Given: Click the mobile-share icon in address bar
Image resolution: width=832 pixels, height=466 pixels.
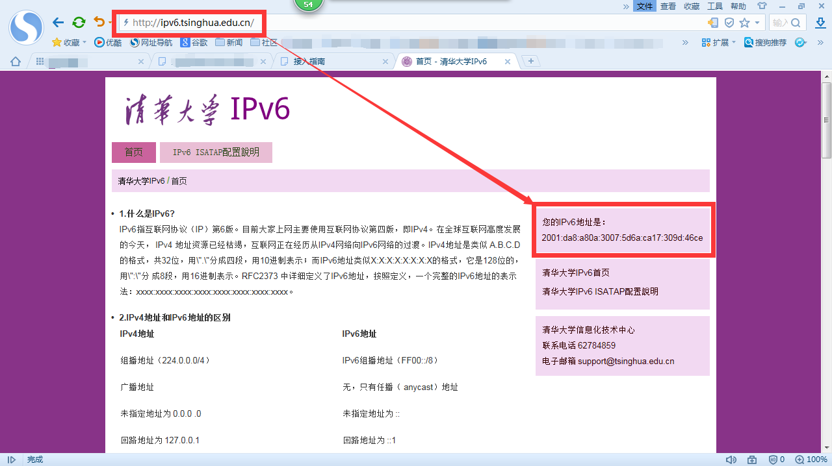Looking at the screenshot, I should pos(713,23).
